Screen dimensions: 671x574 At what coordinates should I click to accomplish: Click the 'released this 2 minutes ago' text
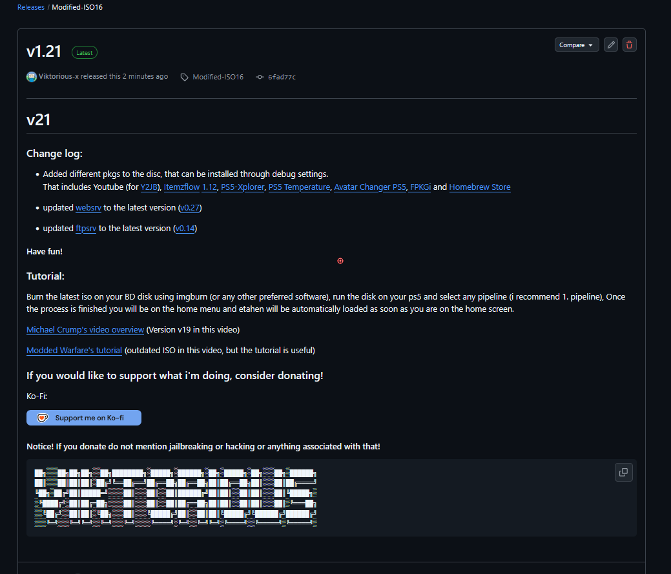pyautogui.click(x=124, y=77)
